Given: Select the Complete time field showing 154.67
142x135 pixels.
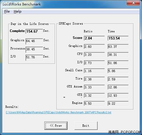Looking at the screenshot, I should pyautogui.click(x=34, y=31).
